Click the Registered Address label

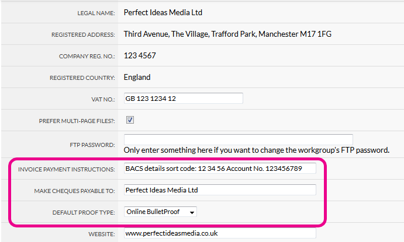tap(83, 35)
